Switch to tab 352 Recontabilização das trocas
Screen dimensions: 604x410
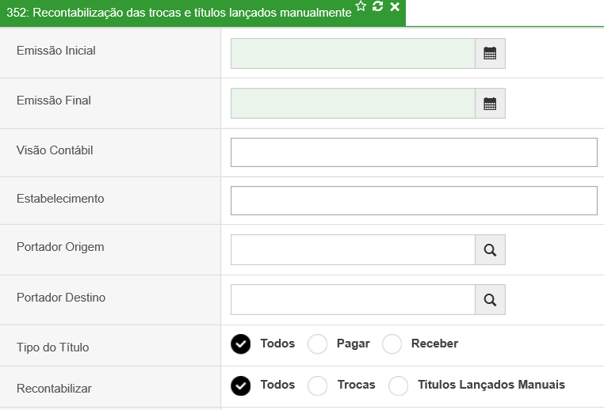coord(179,13)
